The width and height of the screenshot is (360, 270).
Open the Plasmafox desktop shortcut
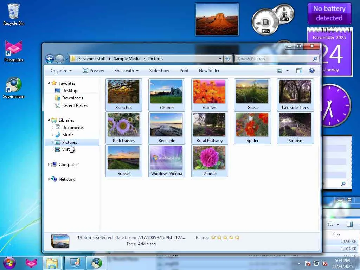click(14, 51)
